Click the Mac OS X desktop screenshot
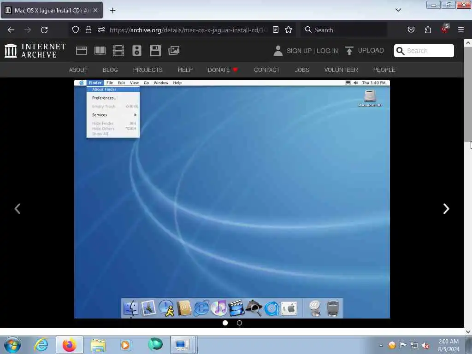Image resolution: width=472 pixels, height=354 pixels. click(232, 199)
